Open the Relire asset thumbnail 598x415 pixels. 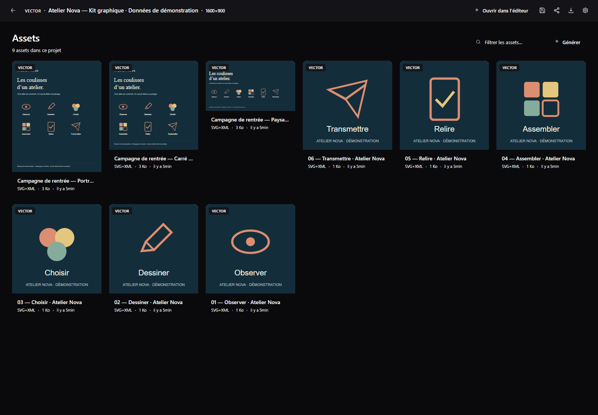(x=444, y=105)
